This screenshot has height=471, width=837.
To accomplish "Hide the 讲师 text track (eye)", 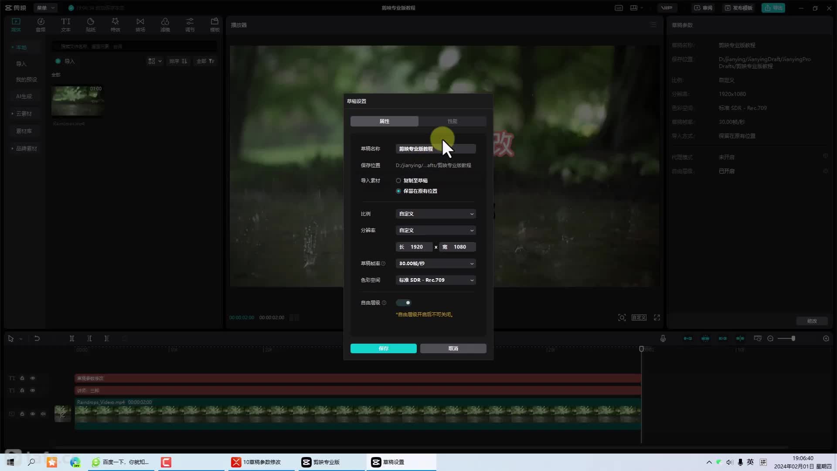I will coord(33,390).
